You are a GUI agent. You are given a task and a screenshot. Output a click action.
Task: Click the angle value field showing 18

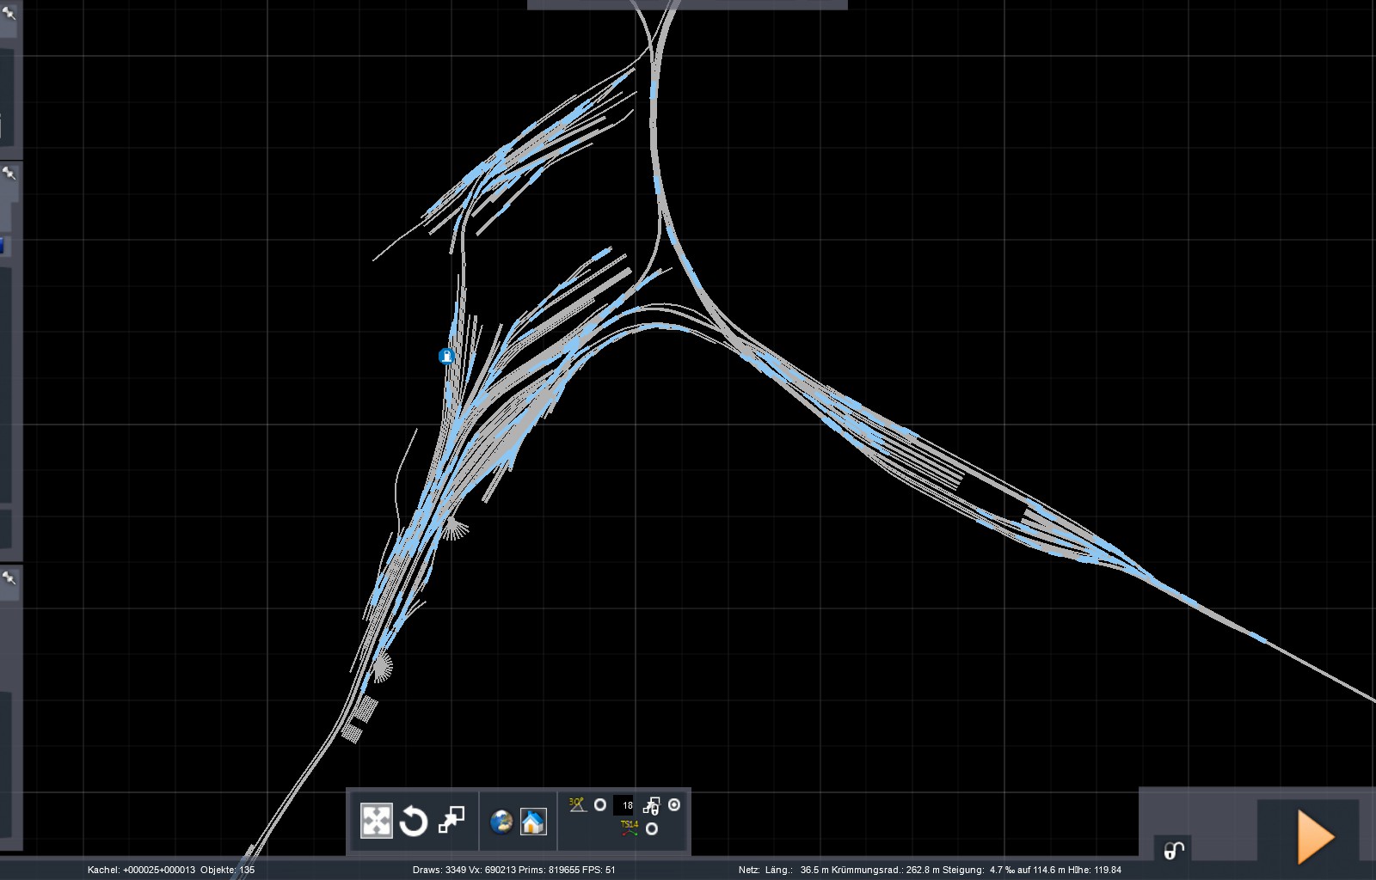coord(625,805)
